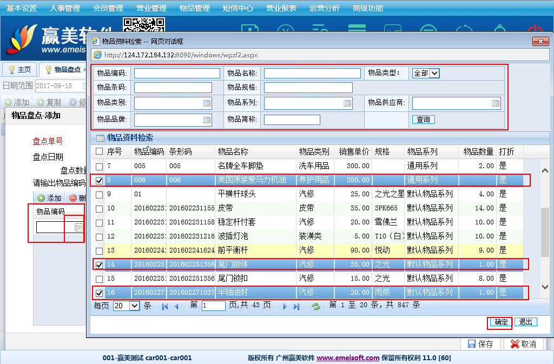This screenshot has width=554, height=364.
Task: Open the 物品系列 picker icon
Action: pyautogui.click(x=347, y=103)
